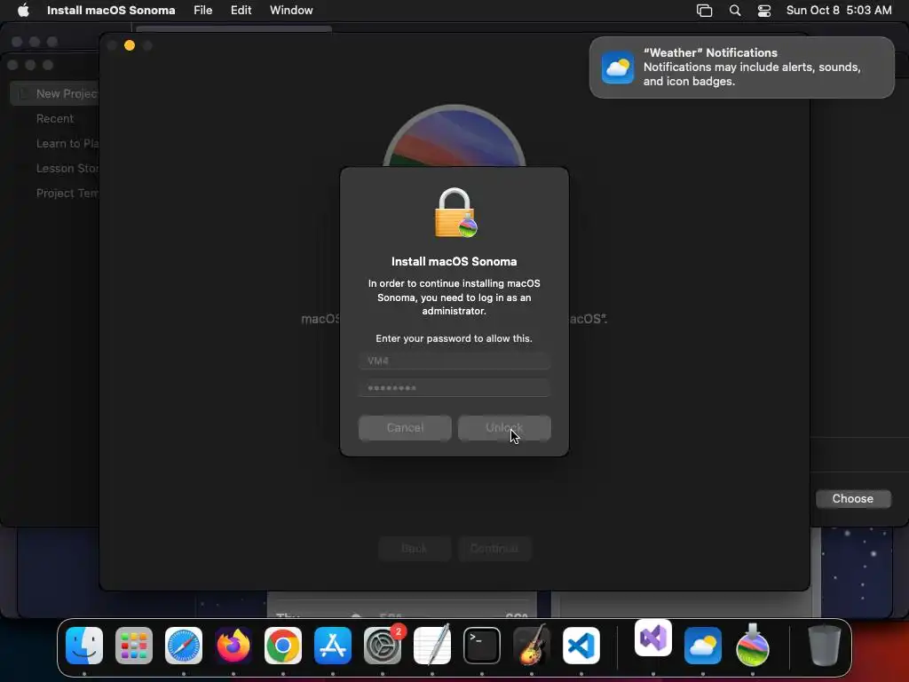Select Project Templates in background sidebar
The width and height of the screenshot is (909, 682).
[x=67, y=193]
